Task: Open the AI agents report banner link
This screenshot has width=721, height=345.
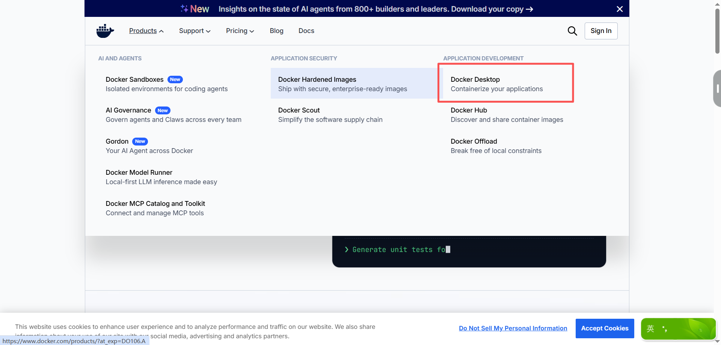Action: click(x=376, y=9)
